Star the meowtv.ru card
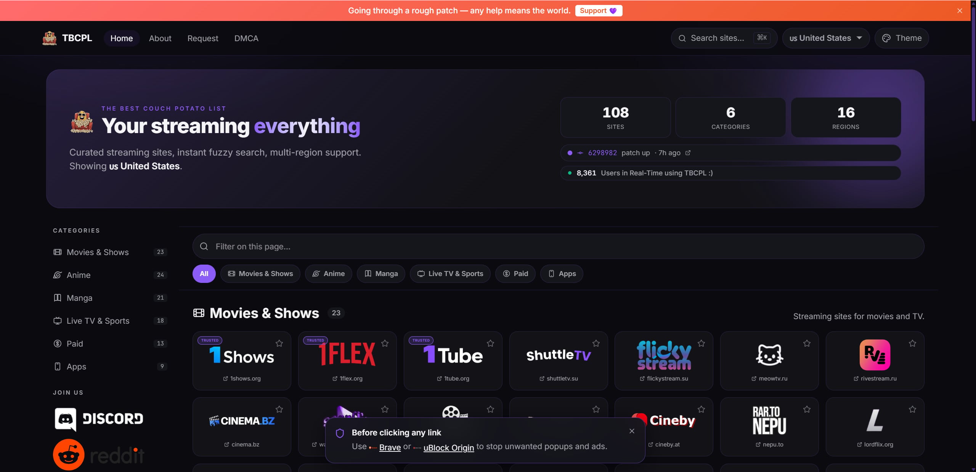Viewport: 976px width, 472px height. pyautogui.click(x=807, y=343)
